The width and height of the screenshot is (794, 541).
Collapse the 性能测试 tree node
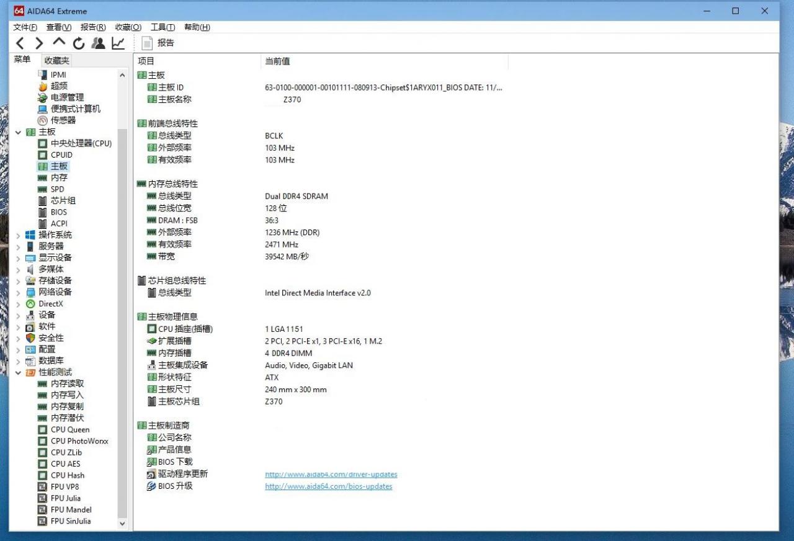coord(18,373)
